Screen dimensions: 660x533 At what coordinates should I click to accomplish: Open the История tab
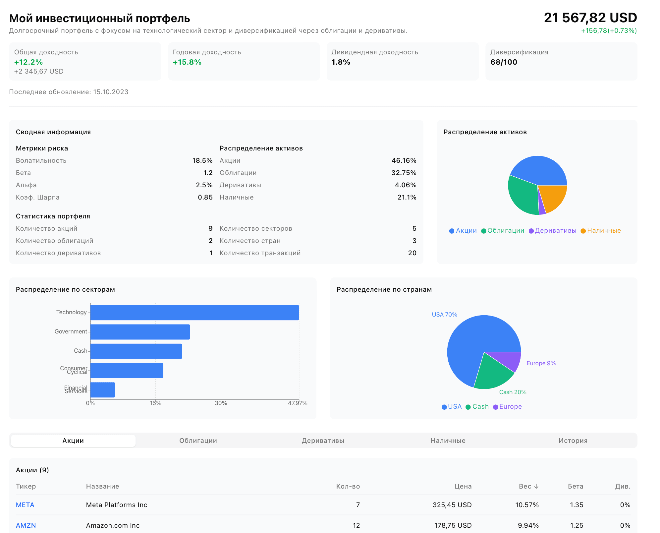573,441
